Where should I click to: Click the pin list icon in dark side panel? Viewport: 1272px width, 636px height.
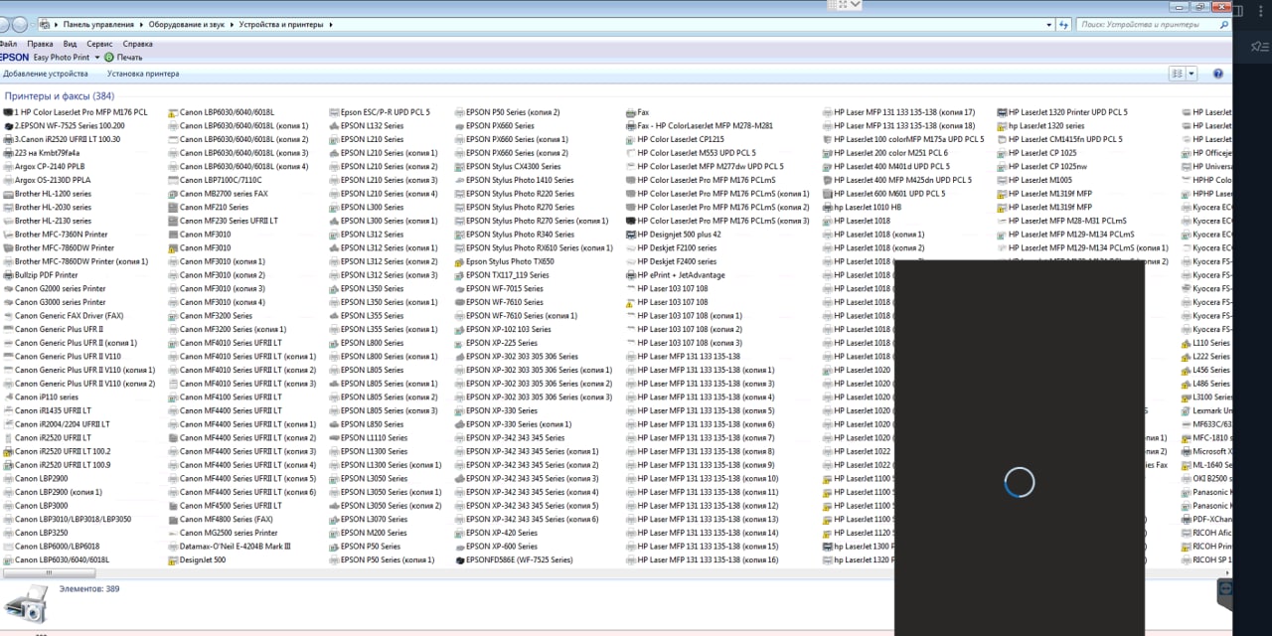coord(1260,46)
